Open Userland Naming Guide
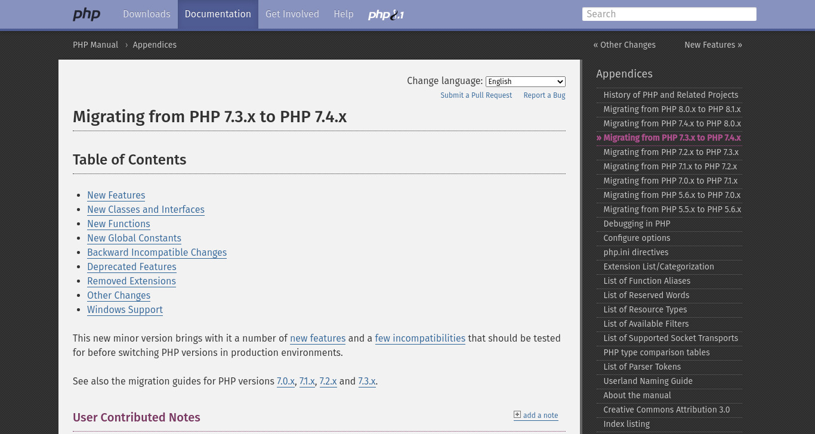This screenshot has height=434, width=815. (x=648, y=382)
